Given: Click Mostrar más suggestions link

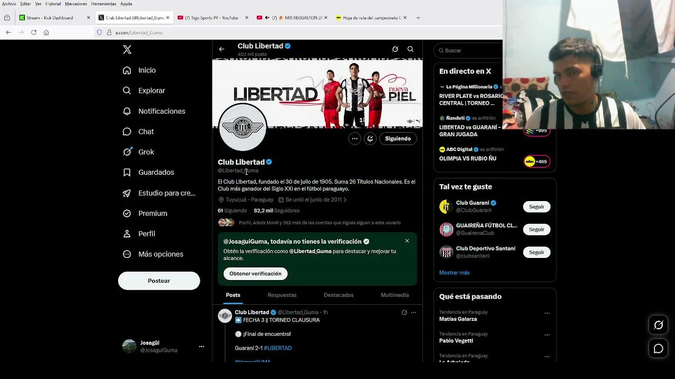Looking at the screenshot, I should pos(454,273).
